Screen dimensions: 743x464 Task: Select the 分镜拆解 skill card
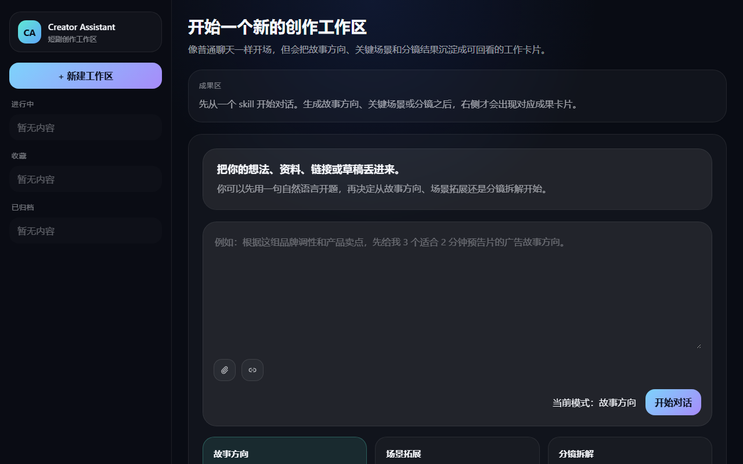(630, 451)
